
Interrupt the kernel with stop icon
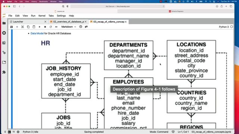[45, 27]
